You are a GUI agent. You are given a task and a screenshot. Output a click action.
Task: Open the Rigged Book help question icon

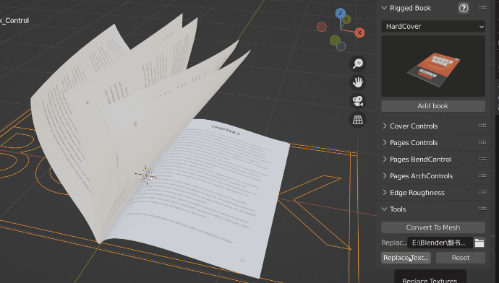pos(464,8)
